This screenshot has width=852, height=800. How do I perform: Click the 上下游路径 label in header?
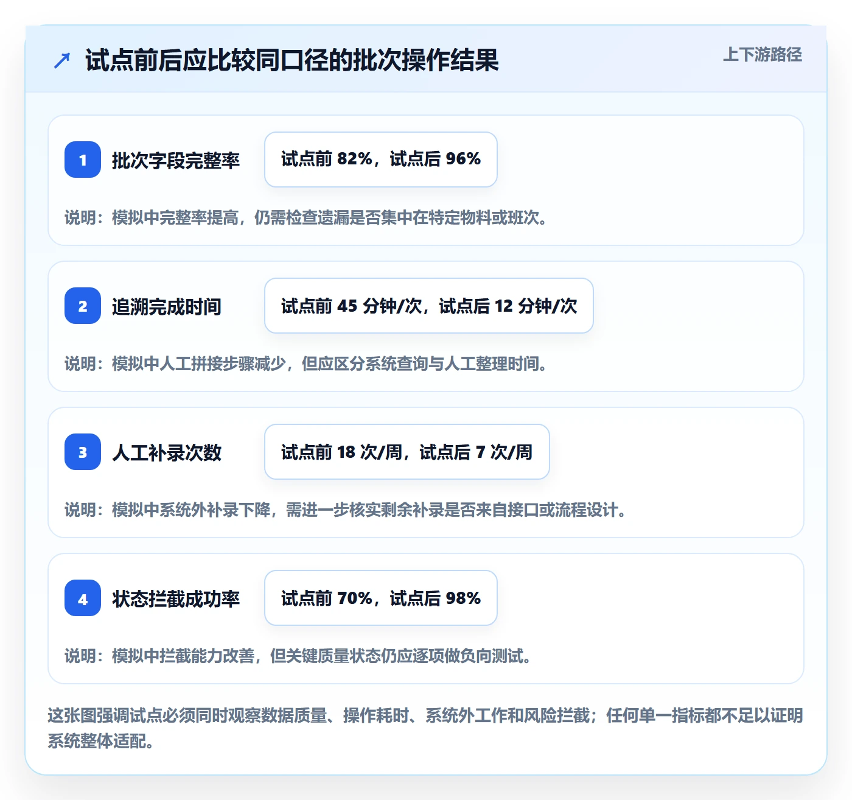(762, 55)
